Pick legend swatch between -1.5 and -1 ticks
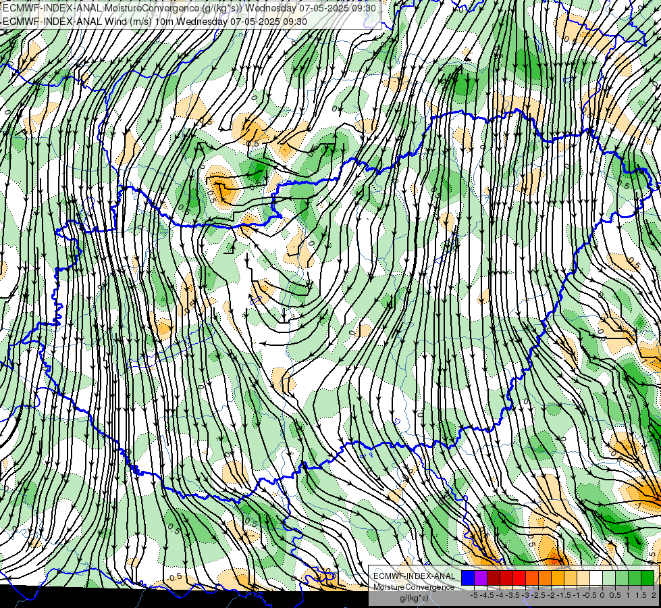This screenshot has width=661, height=608. [571, 578]
